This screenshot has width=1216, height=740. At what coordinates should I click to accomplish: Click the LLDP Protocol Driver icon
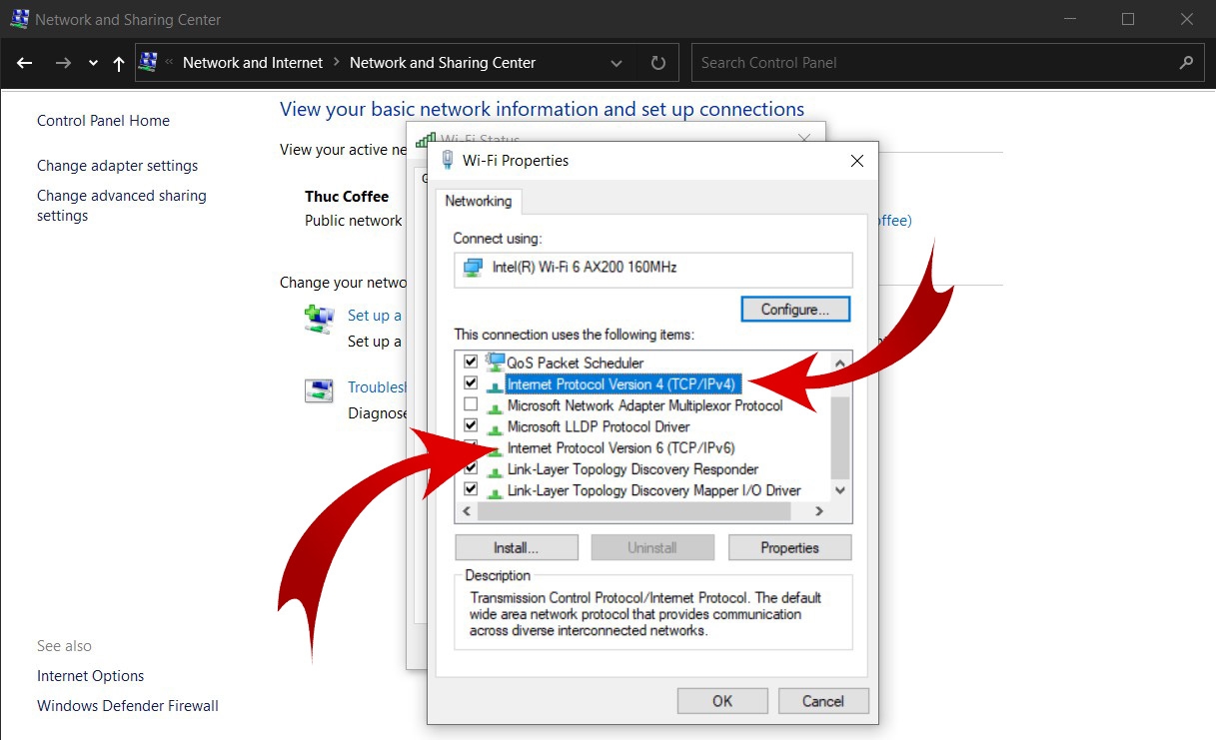pyautogui.click(x=494, y=427)
